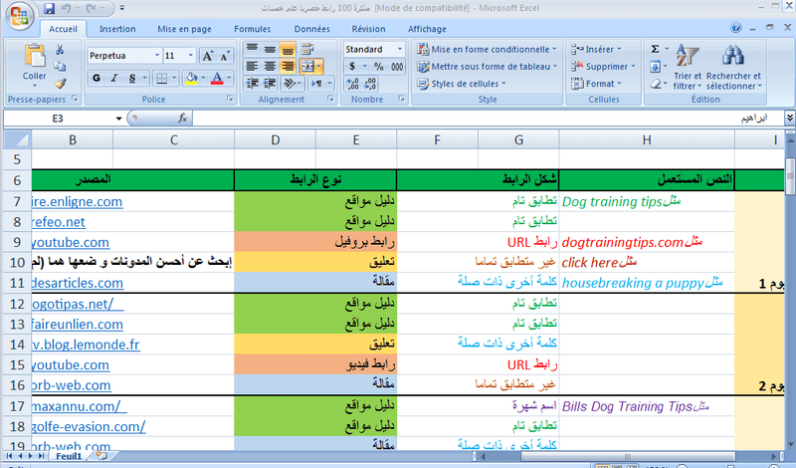
Task: Click the yellow fill color bucket
Action: 192,77
